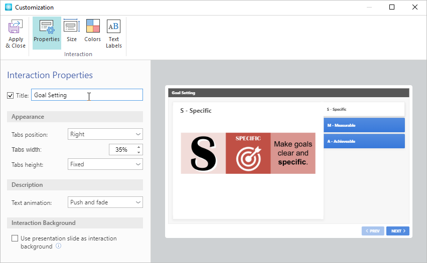Open the Tabs height dropdown
Image resolution: width=427 pixels, height=263 pixels.
(105, 164)
